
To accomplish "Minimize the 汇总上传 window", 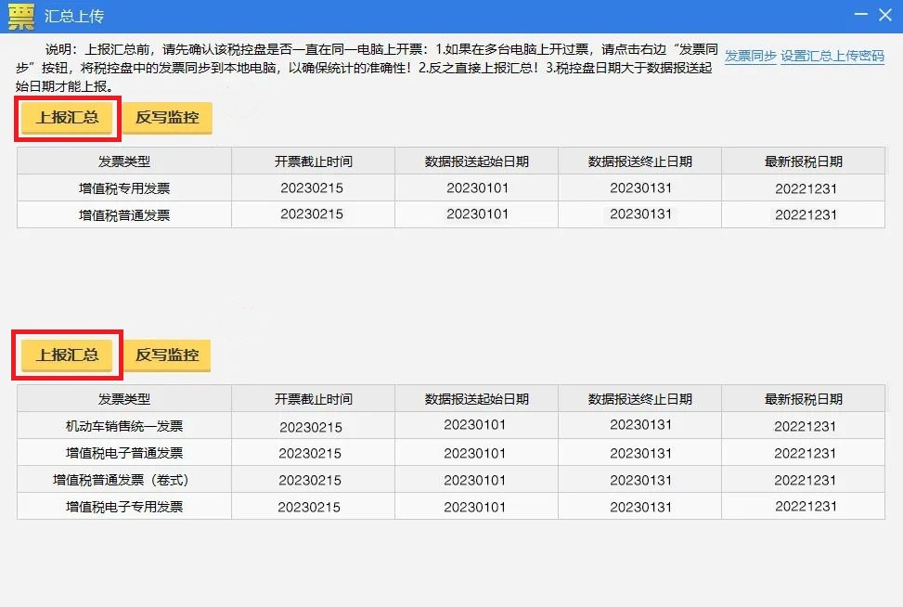I will (860, 14).
